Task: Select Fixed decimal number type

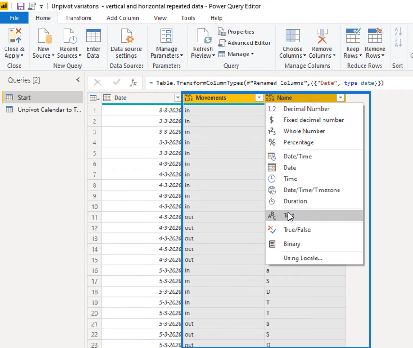Action: coord(314,120)
